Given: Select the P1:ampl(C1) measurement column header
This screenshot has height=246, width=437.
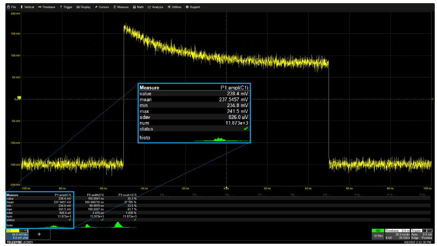Looking at the screenshot, I should tap(63, 195).
